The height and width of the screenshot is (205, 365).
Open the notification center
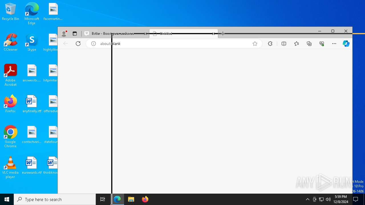click(x=356, y=199)
